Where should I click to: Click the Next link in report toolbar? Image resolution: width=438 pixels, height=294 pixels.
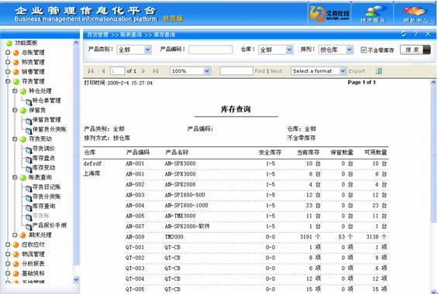[276, 71]
